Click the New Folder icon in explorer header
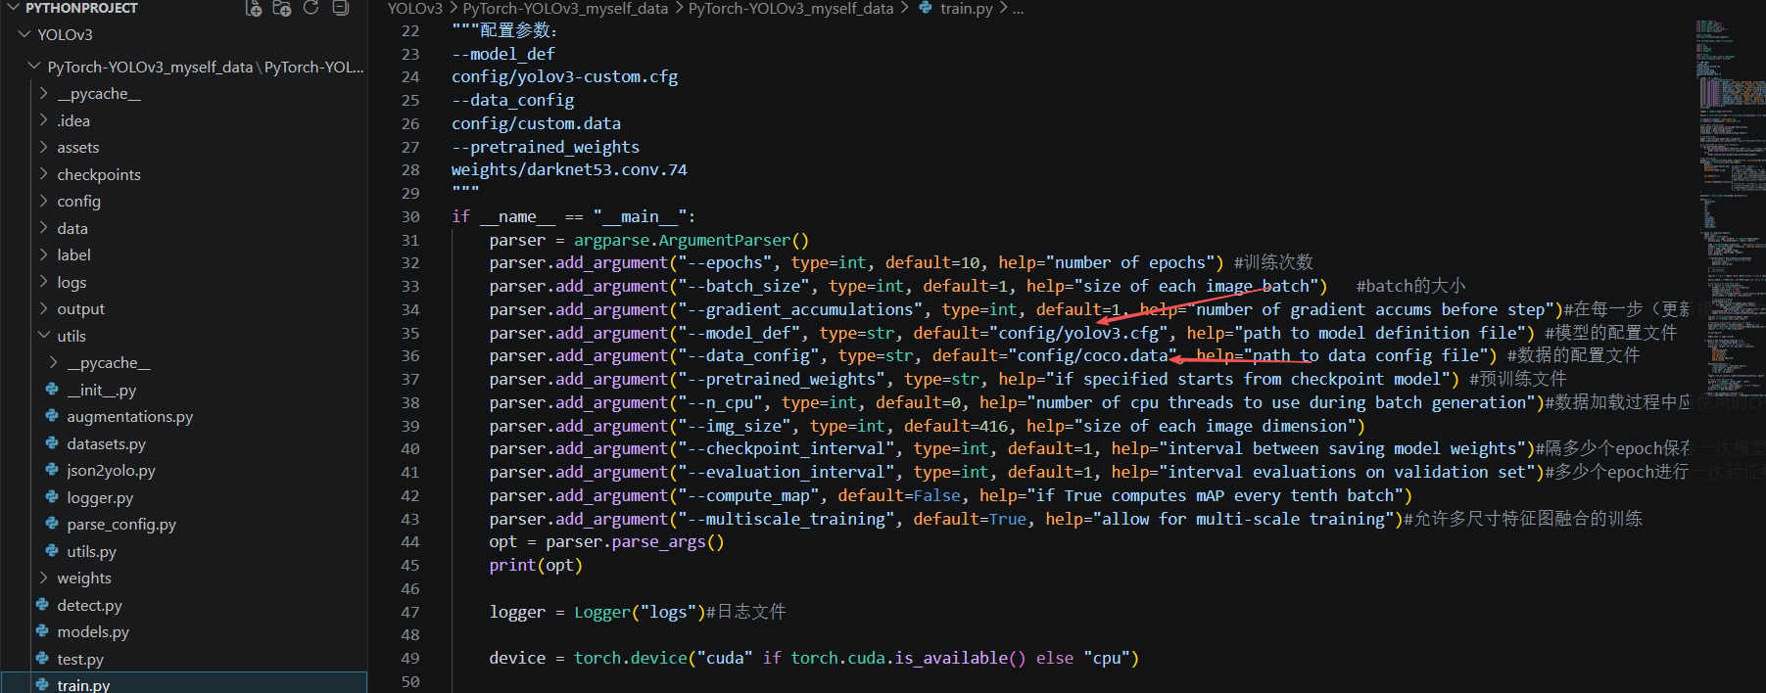The height and width of the screenshot is (693, 1766). click(282, 8)
